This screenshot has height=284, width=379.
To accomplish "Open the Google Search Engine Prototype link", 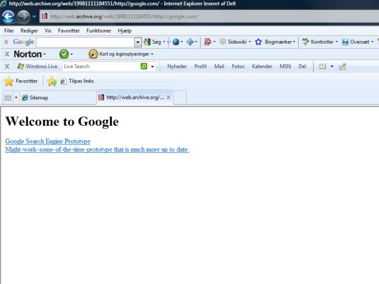I will pyautogui.click(x=48, y=141).
